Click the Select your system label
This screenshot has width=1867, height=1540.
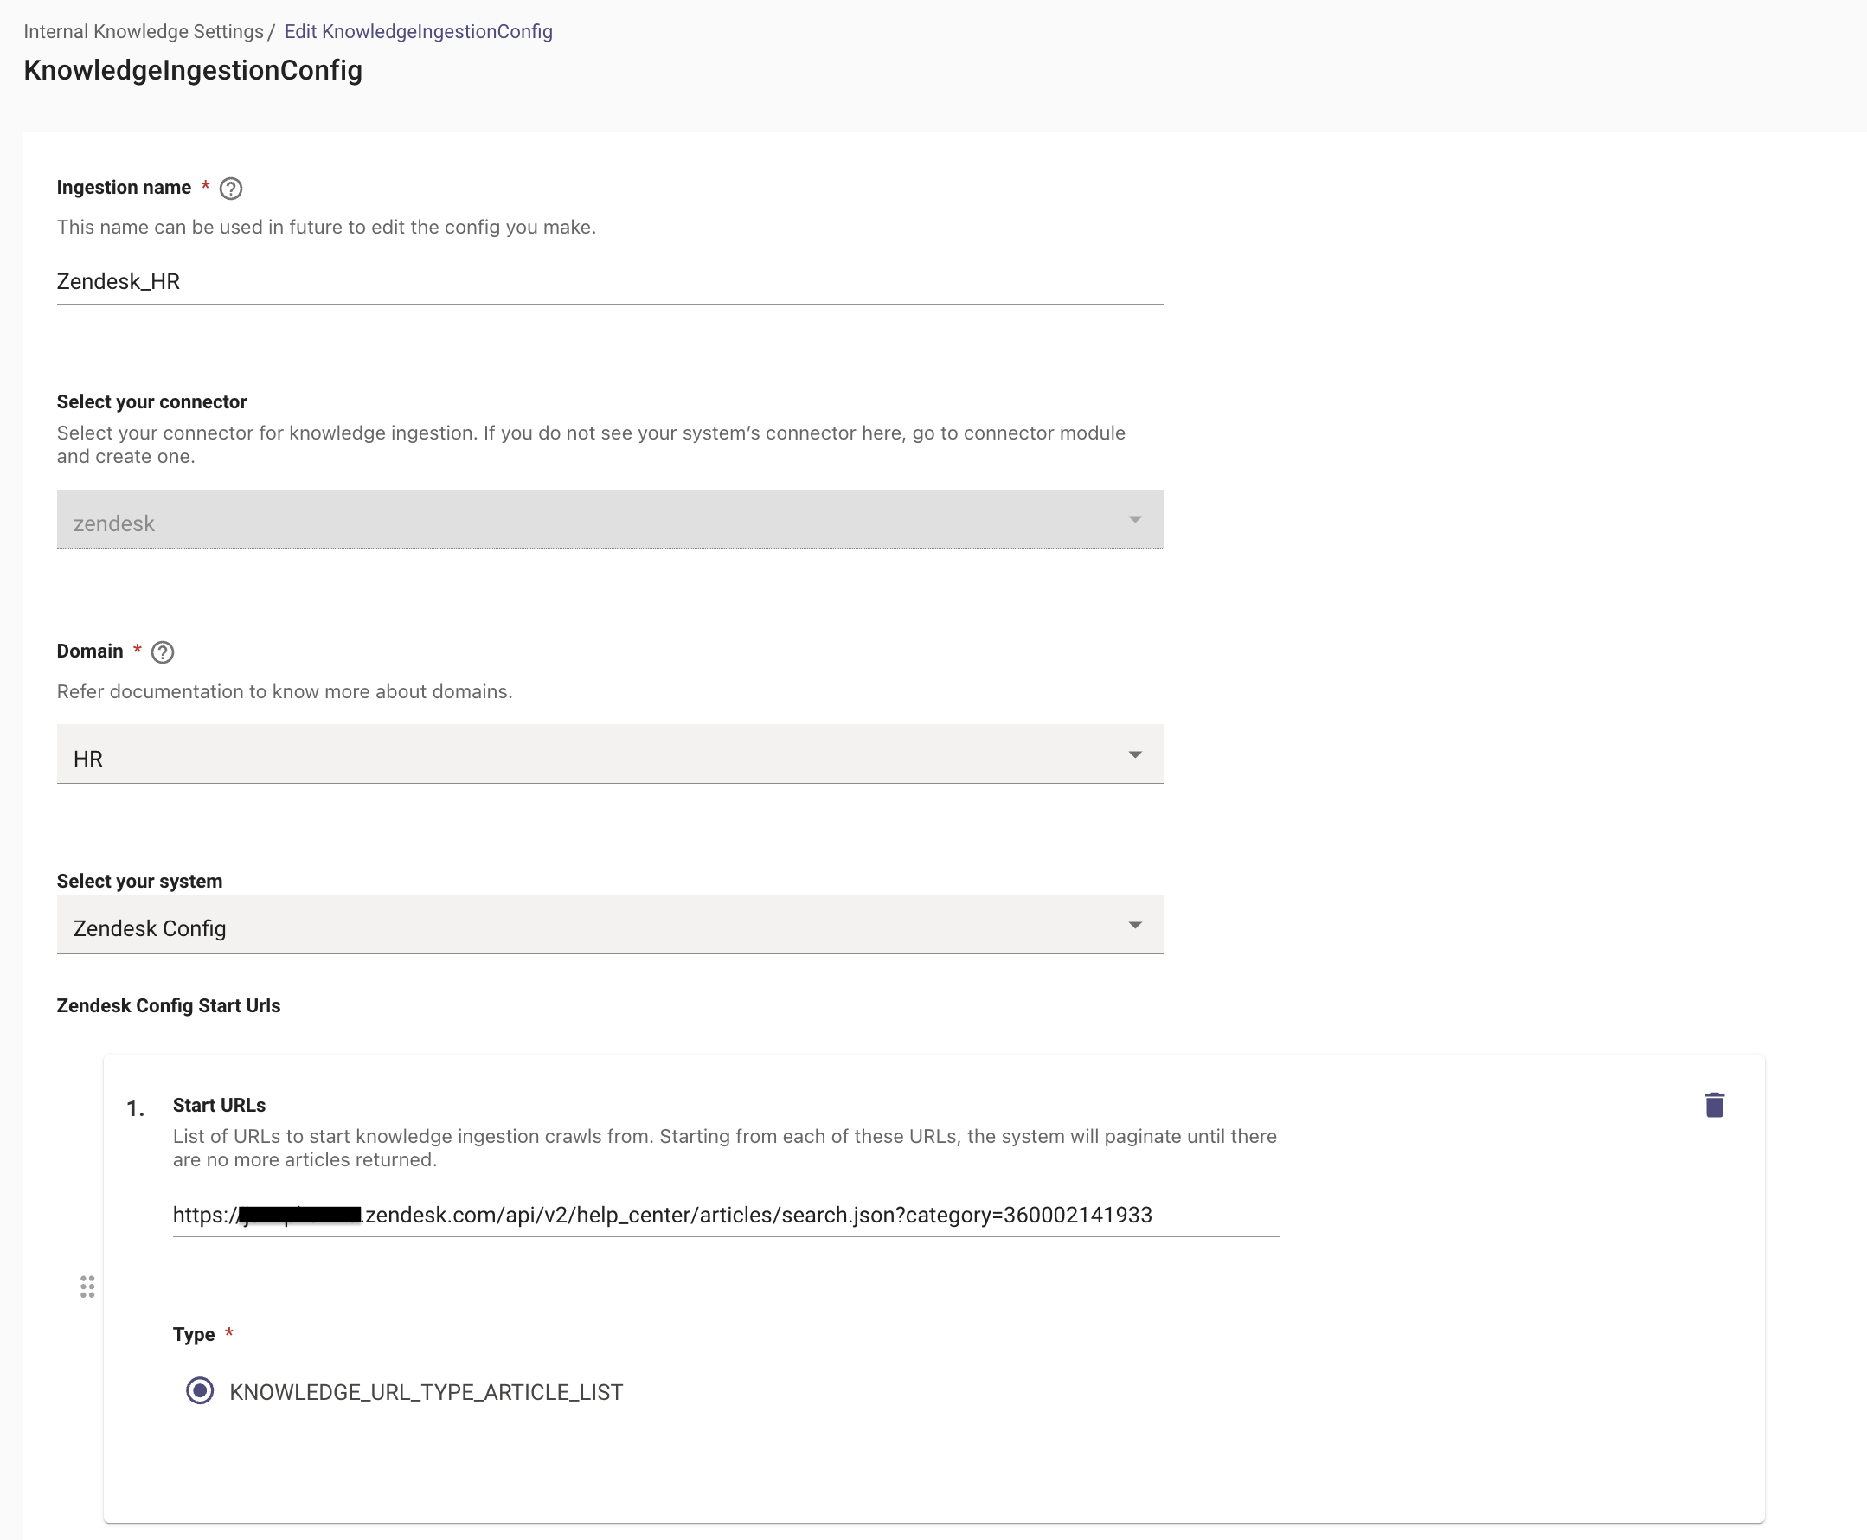(139, 881)
